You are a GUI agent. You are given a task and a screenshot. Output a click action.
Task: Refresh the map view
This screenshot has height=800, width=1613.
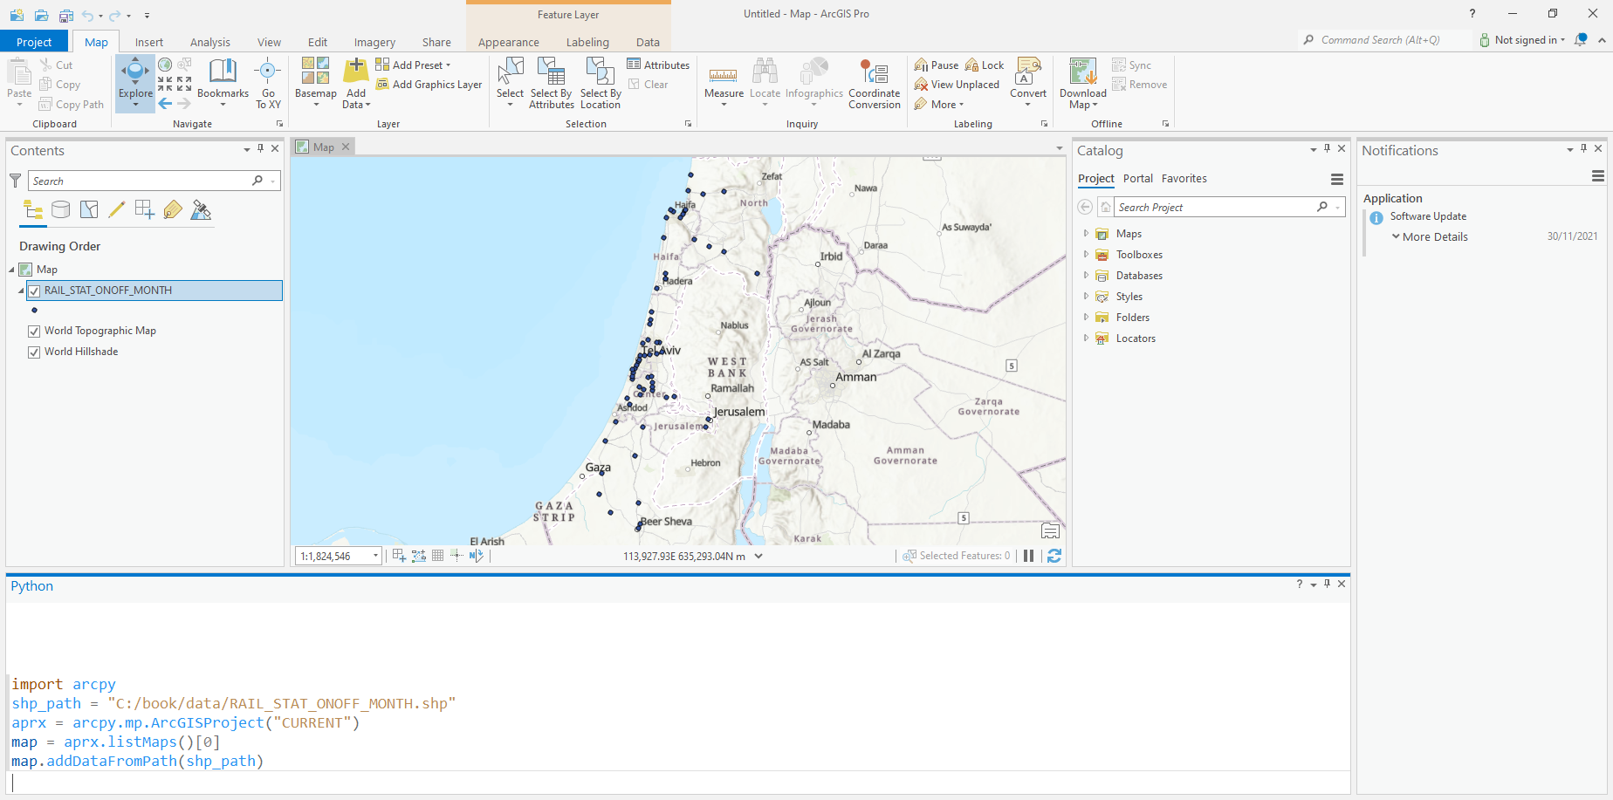point(1054,556)
